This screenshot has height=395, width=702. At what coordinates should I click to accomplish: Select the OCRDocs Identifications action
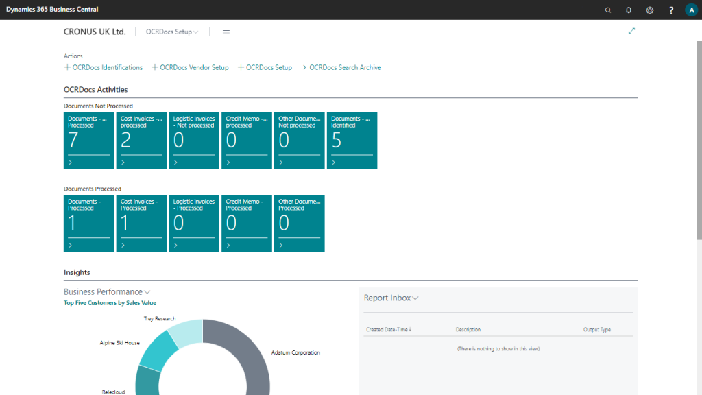coord(104,67)
